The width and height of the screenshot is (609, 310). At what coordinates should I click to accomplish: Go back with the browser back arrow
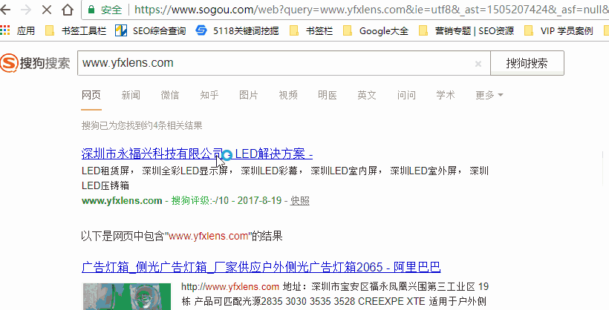click(x=5, y=10)
